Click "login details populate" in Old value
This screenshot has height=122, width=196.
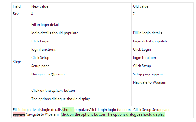coord(150,41)
